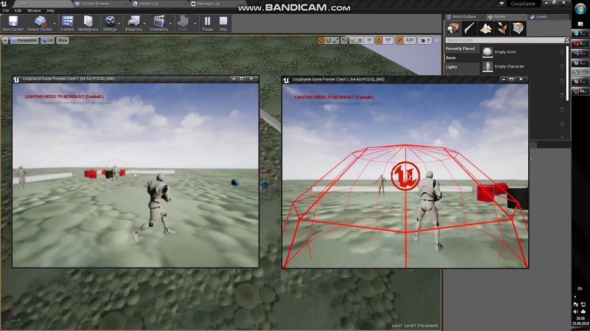This screenshot has width=590, height=331.
Task: Select the Lights category
Action: pos(462,67)
